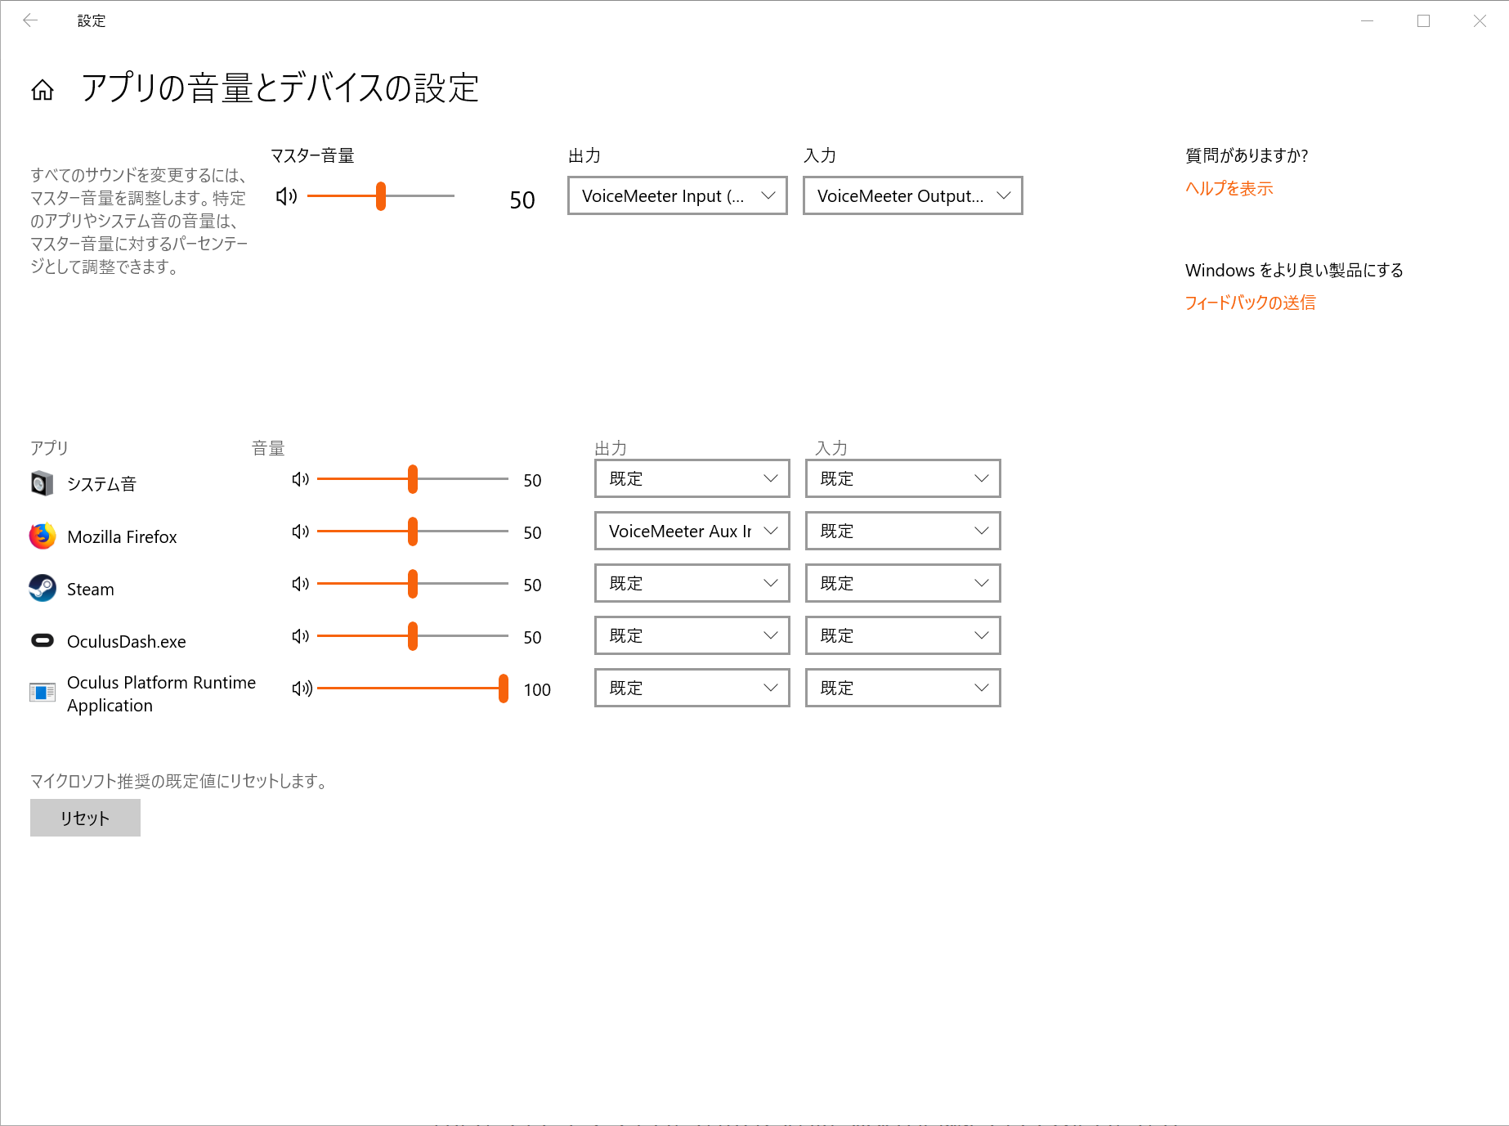
Task: Mute OculusDash.exe speaker icon
Action: point(300,636)
